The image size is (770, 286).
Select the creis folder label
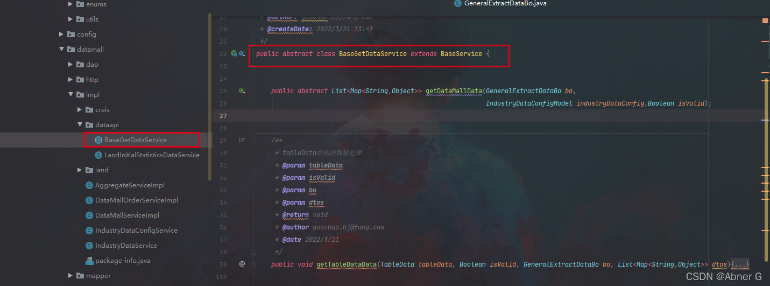tap(102, 110)
